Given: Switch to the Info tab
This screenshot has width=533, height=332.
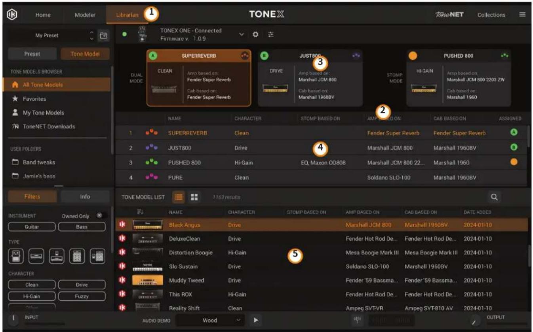Looking at the screenshot, I should (85, 196).
